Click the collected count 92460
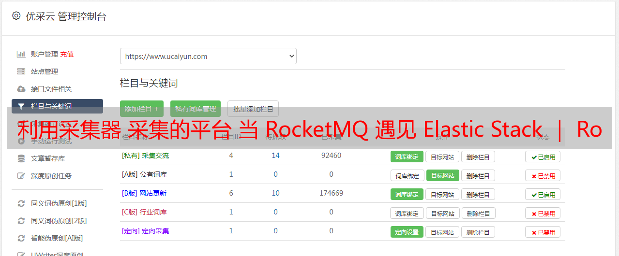This screenshot has width=619, height=256. tap(331, 156)
